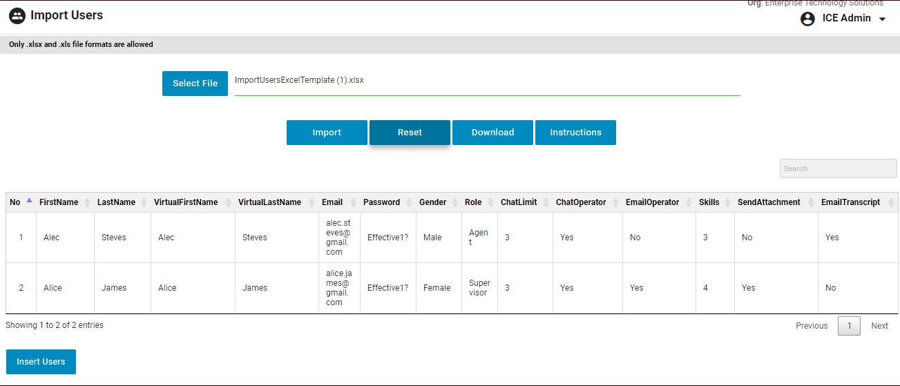
Task: Sort table by Skills column header
Action: (709, 202)
